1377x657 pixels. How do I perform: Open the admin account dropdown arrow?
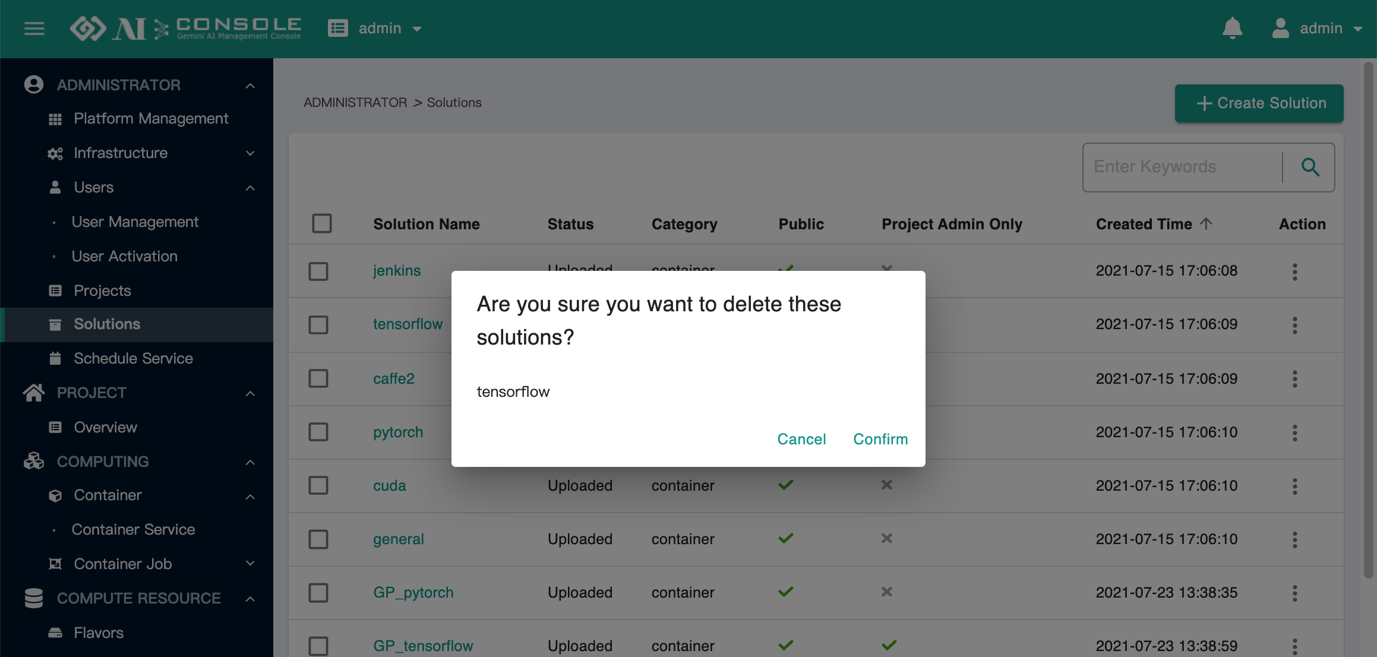coord(1358,29)
